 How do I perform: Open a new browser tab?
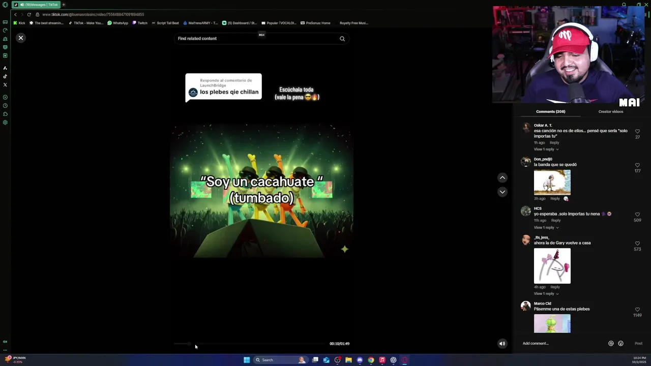point(64,5)
